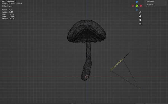Click the red X axis gizmo ball
The height and width of the screenshot is (104, 168).
pos(141,6)
